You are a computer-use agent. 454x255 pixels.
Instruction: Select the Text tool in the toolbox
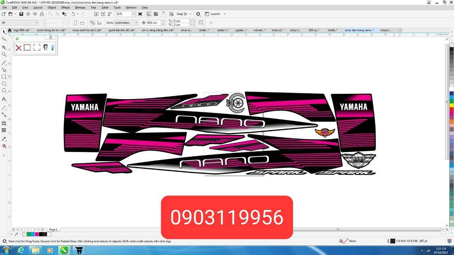4,100
